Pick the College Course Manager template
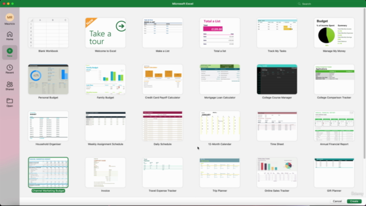 [x=277, y=80]
